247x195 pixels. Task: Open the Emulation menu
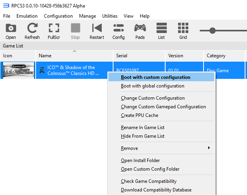(x=27, y=16)
